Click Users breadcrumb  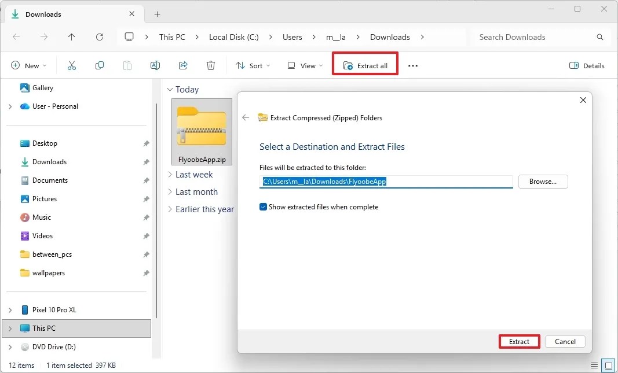[292, 37]
